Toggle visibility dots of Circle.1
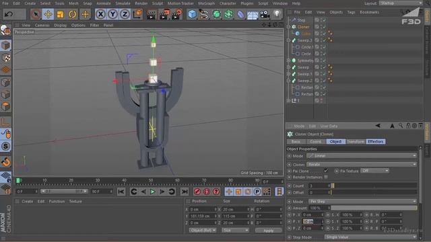Image resolution: width=431 pixels, height=242 pixels. [321, 47]
